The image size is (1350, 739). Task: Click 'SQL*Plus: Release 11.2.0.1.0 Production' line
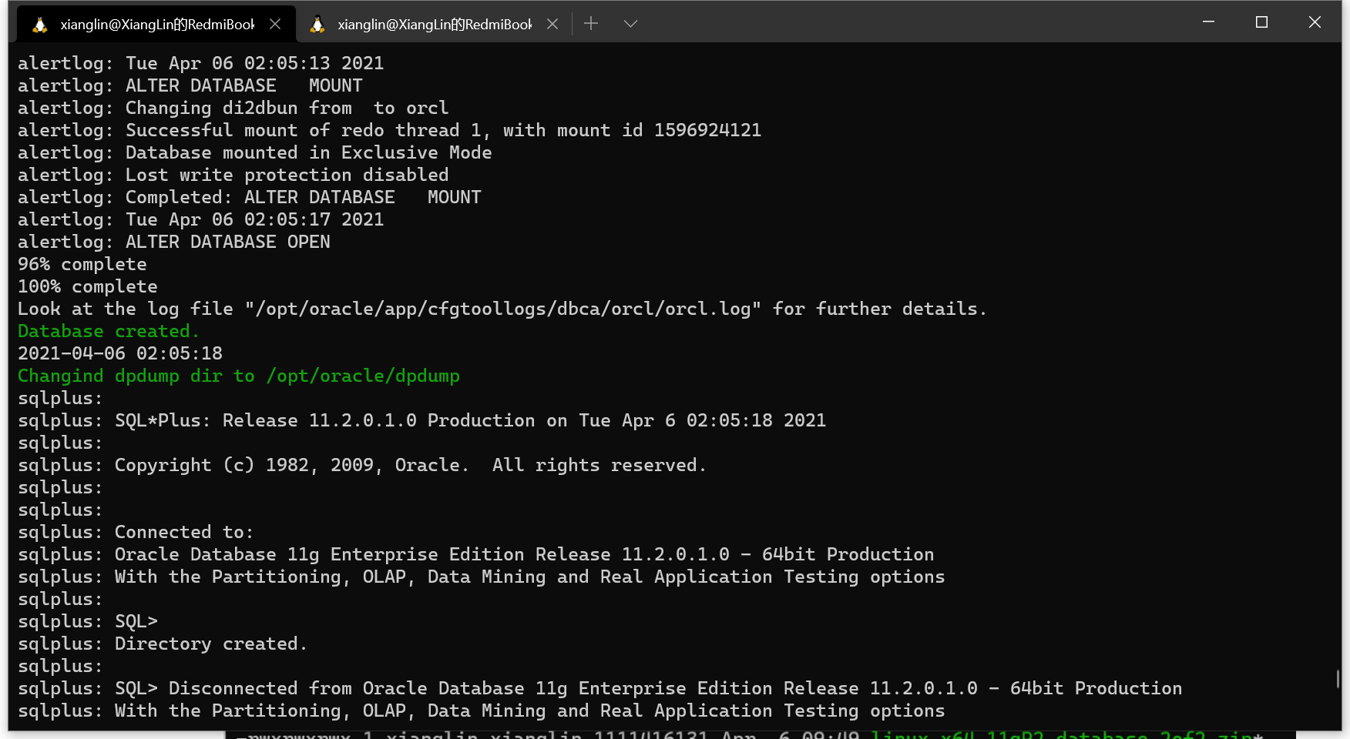tap(422, 420)
